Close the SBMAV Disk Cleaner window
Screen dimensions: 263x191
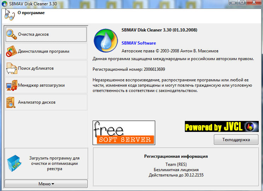[x=254, y=2]
